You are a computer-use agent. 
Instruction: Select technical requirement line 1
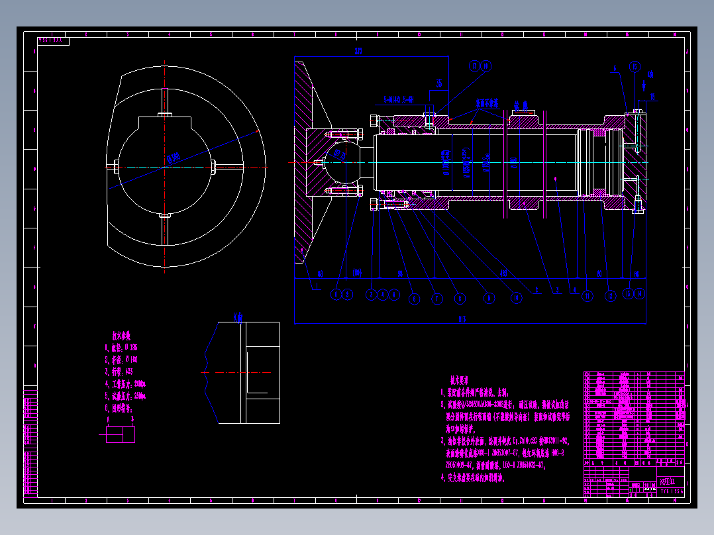coord(474,393)
